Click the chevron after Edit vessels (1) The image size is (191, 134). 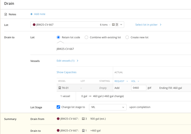point(77,61)
